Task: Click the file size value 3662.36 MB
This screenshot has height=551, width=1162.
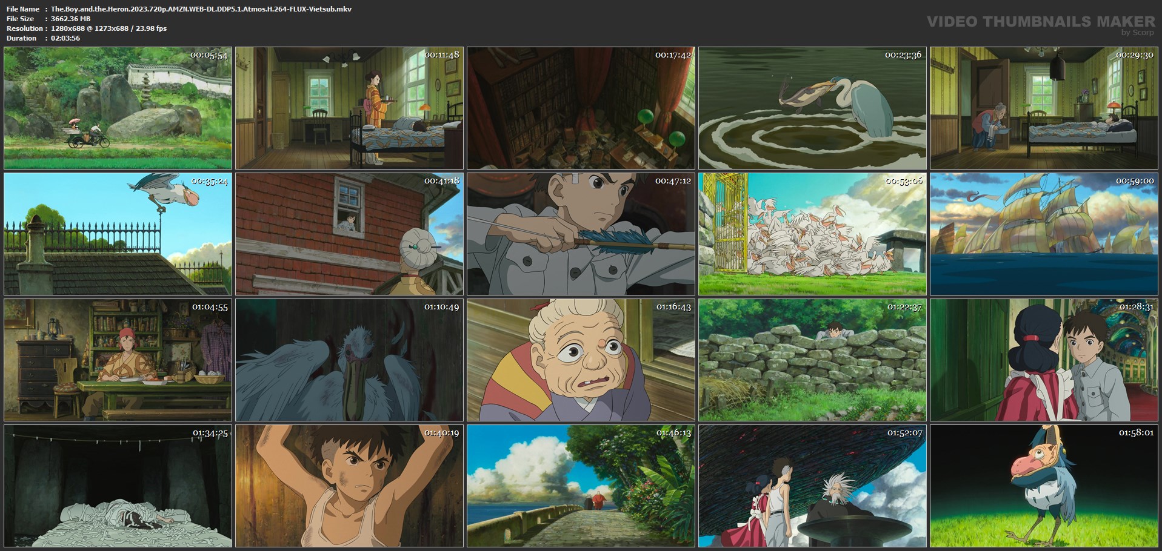Action: tap(70, 19)
